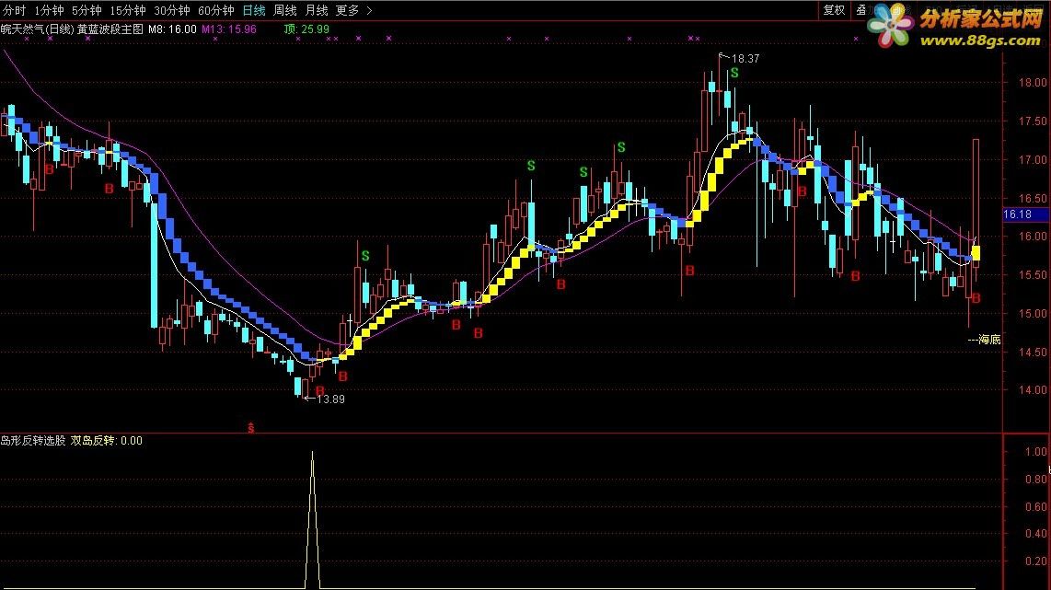Expand the 更多 more-periods menu

[353, 10]
